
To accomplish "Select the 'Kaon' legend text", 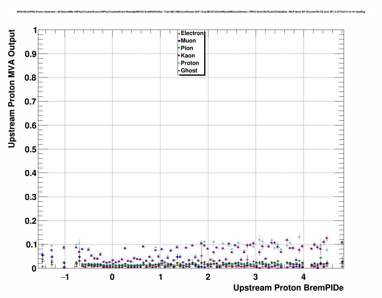I will pyautogui.click(x=188, y=56).
